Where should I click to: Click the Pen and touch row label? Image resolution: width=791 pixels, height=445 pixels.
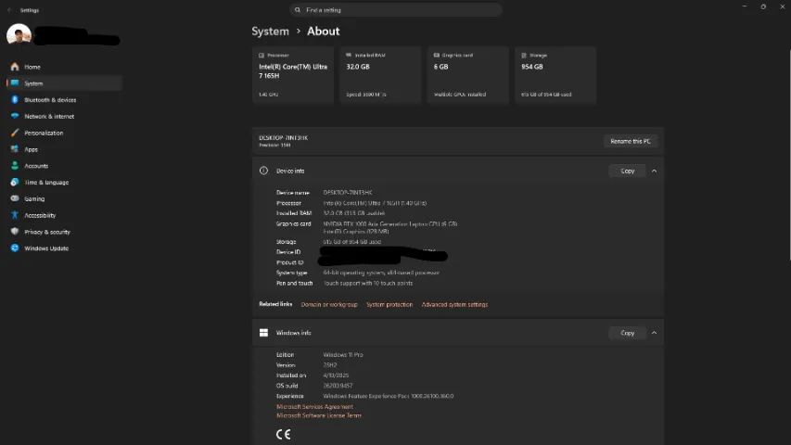click(295, 284)
